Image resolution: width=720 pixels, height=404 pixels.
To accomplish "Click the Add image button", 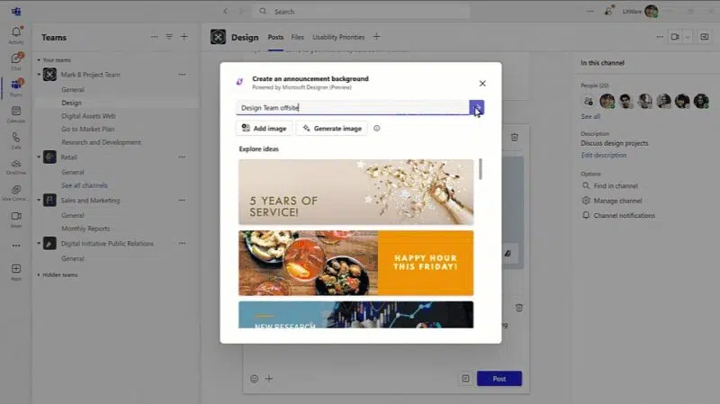I will coord(264,129).
